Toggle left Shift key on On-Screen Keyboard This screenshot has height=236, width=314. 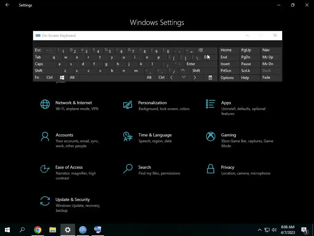(48, 71)
